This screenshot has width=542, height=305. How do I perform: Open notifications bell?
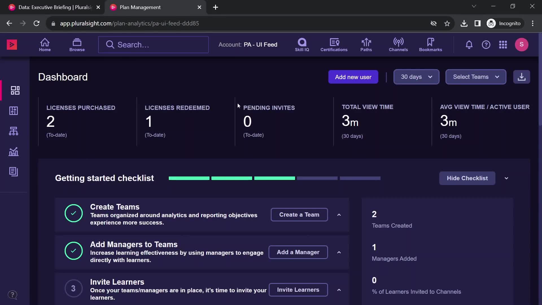point(469,45)
